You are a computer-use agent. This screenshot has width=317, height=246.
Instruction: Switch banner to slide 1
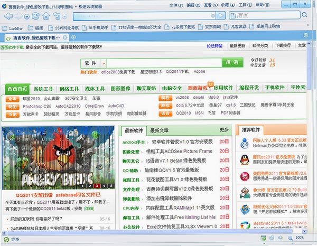click(83, 186)
